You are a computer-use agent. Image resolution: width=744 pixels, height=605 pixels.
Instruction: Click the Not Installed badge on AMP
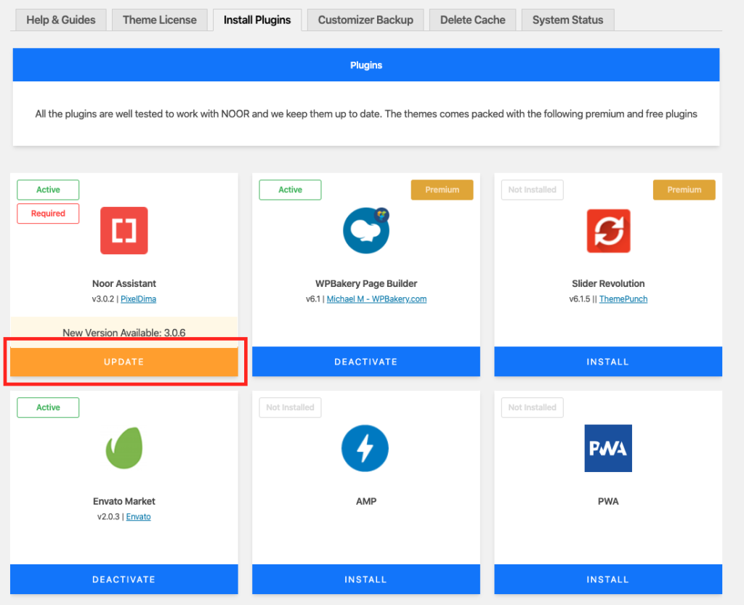(x=290, y=407)
